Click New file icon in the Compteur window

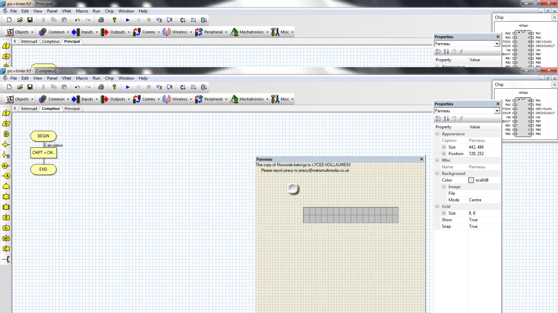[x=9, y=87]
